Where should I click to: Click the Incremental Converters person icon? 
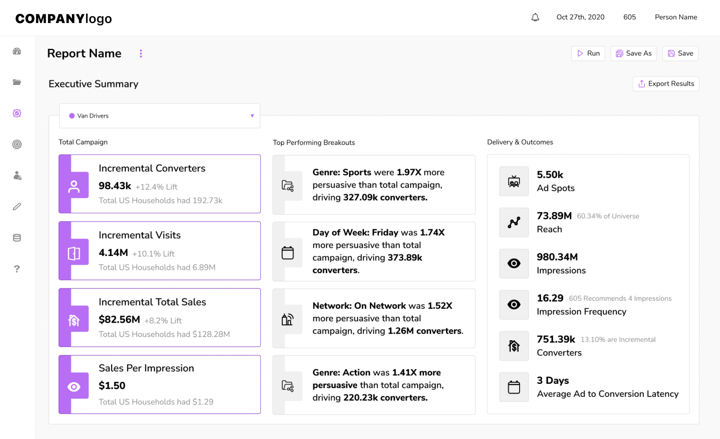point(74,187)
